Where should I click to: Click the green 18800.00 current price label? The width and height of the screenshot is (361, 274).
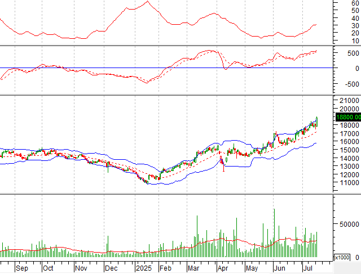click(x=347, y=117)
